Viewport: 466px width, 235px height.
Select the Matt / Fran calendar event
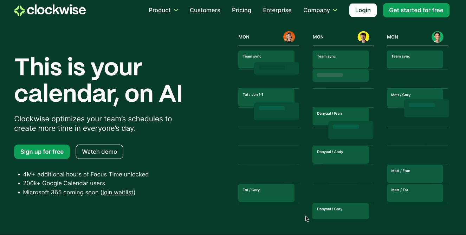pos(415,174)
